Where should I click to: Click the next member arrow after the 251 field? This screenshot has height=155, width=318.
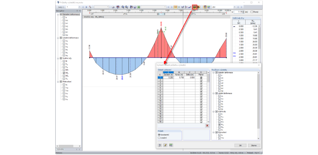point(241,7)
